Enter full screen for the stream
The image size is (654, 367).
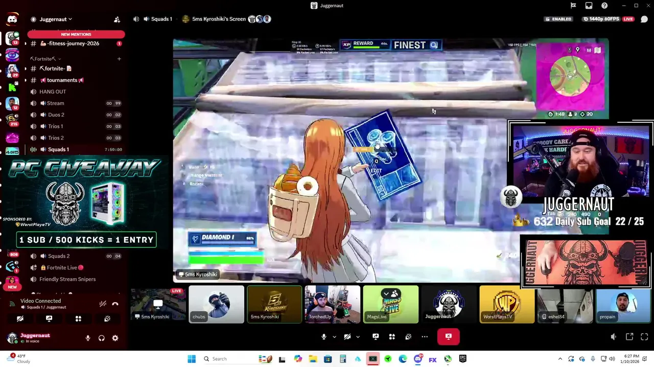(x=644, y=336)
